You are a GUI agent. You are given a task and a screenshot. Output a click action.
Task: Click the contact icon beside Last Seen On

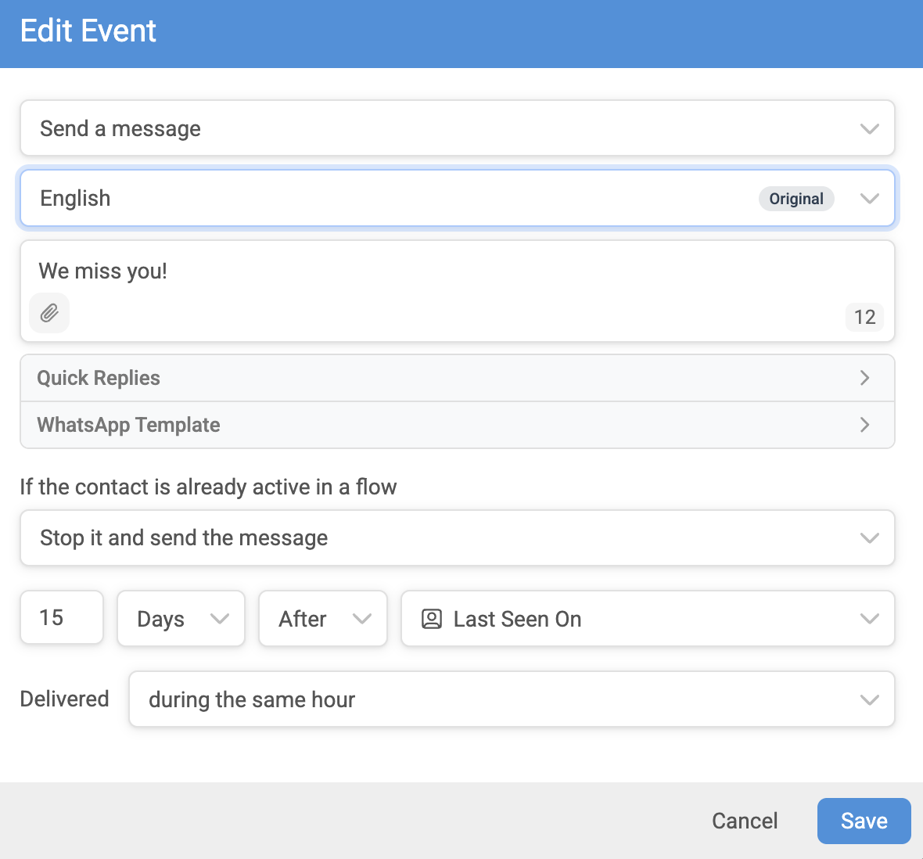pyautogui.click(x=432, y=619)
